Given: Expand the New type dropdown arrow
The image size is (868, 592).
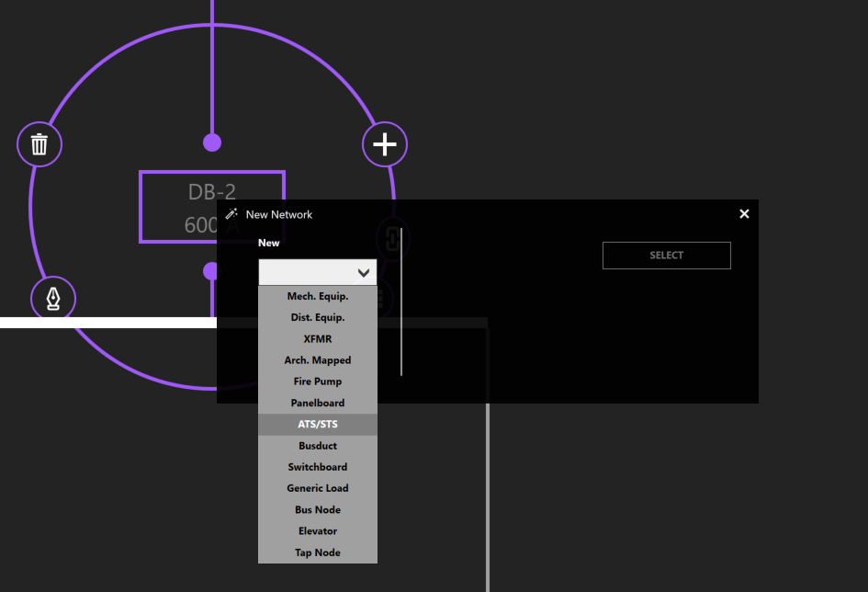Looking at the screenshot, I should tap(364, 273).
